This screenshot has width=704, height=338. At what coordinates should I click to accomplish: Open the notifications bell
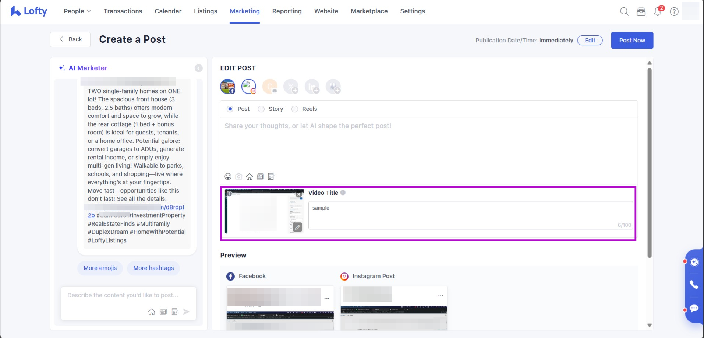click(x=658, y=12)
